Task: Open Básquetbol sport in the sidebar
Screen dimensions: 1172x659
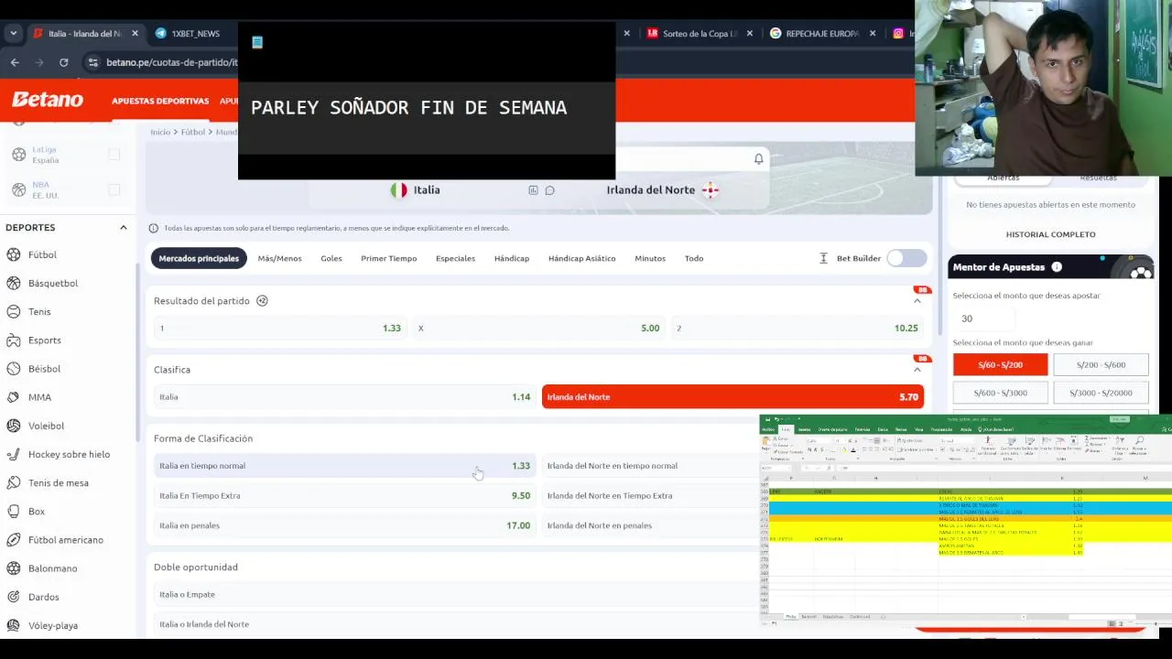Action: point(53,283)
